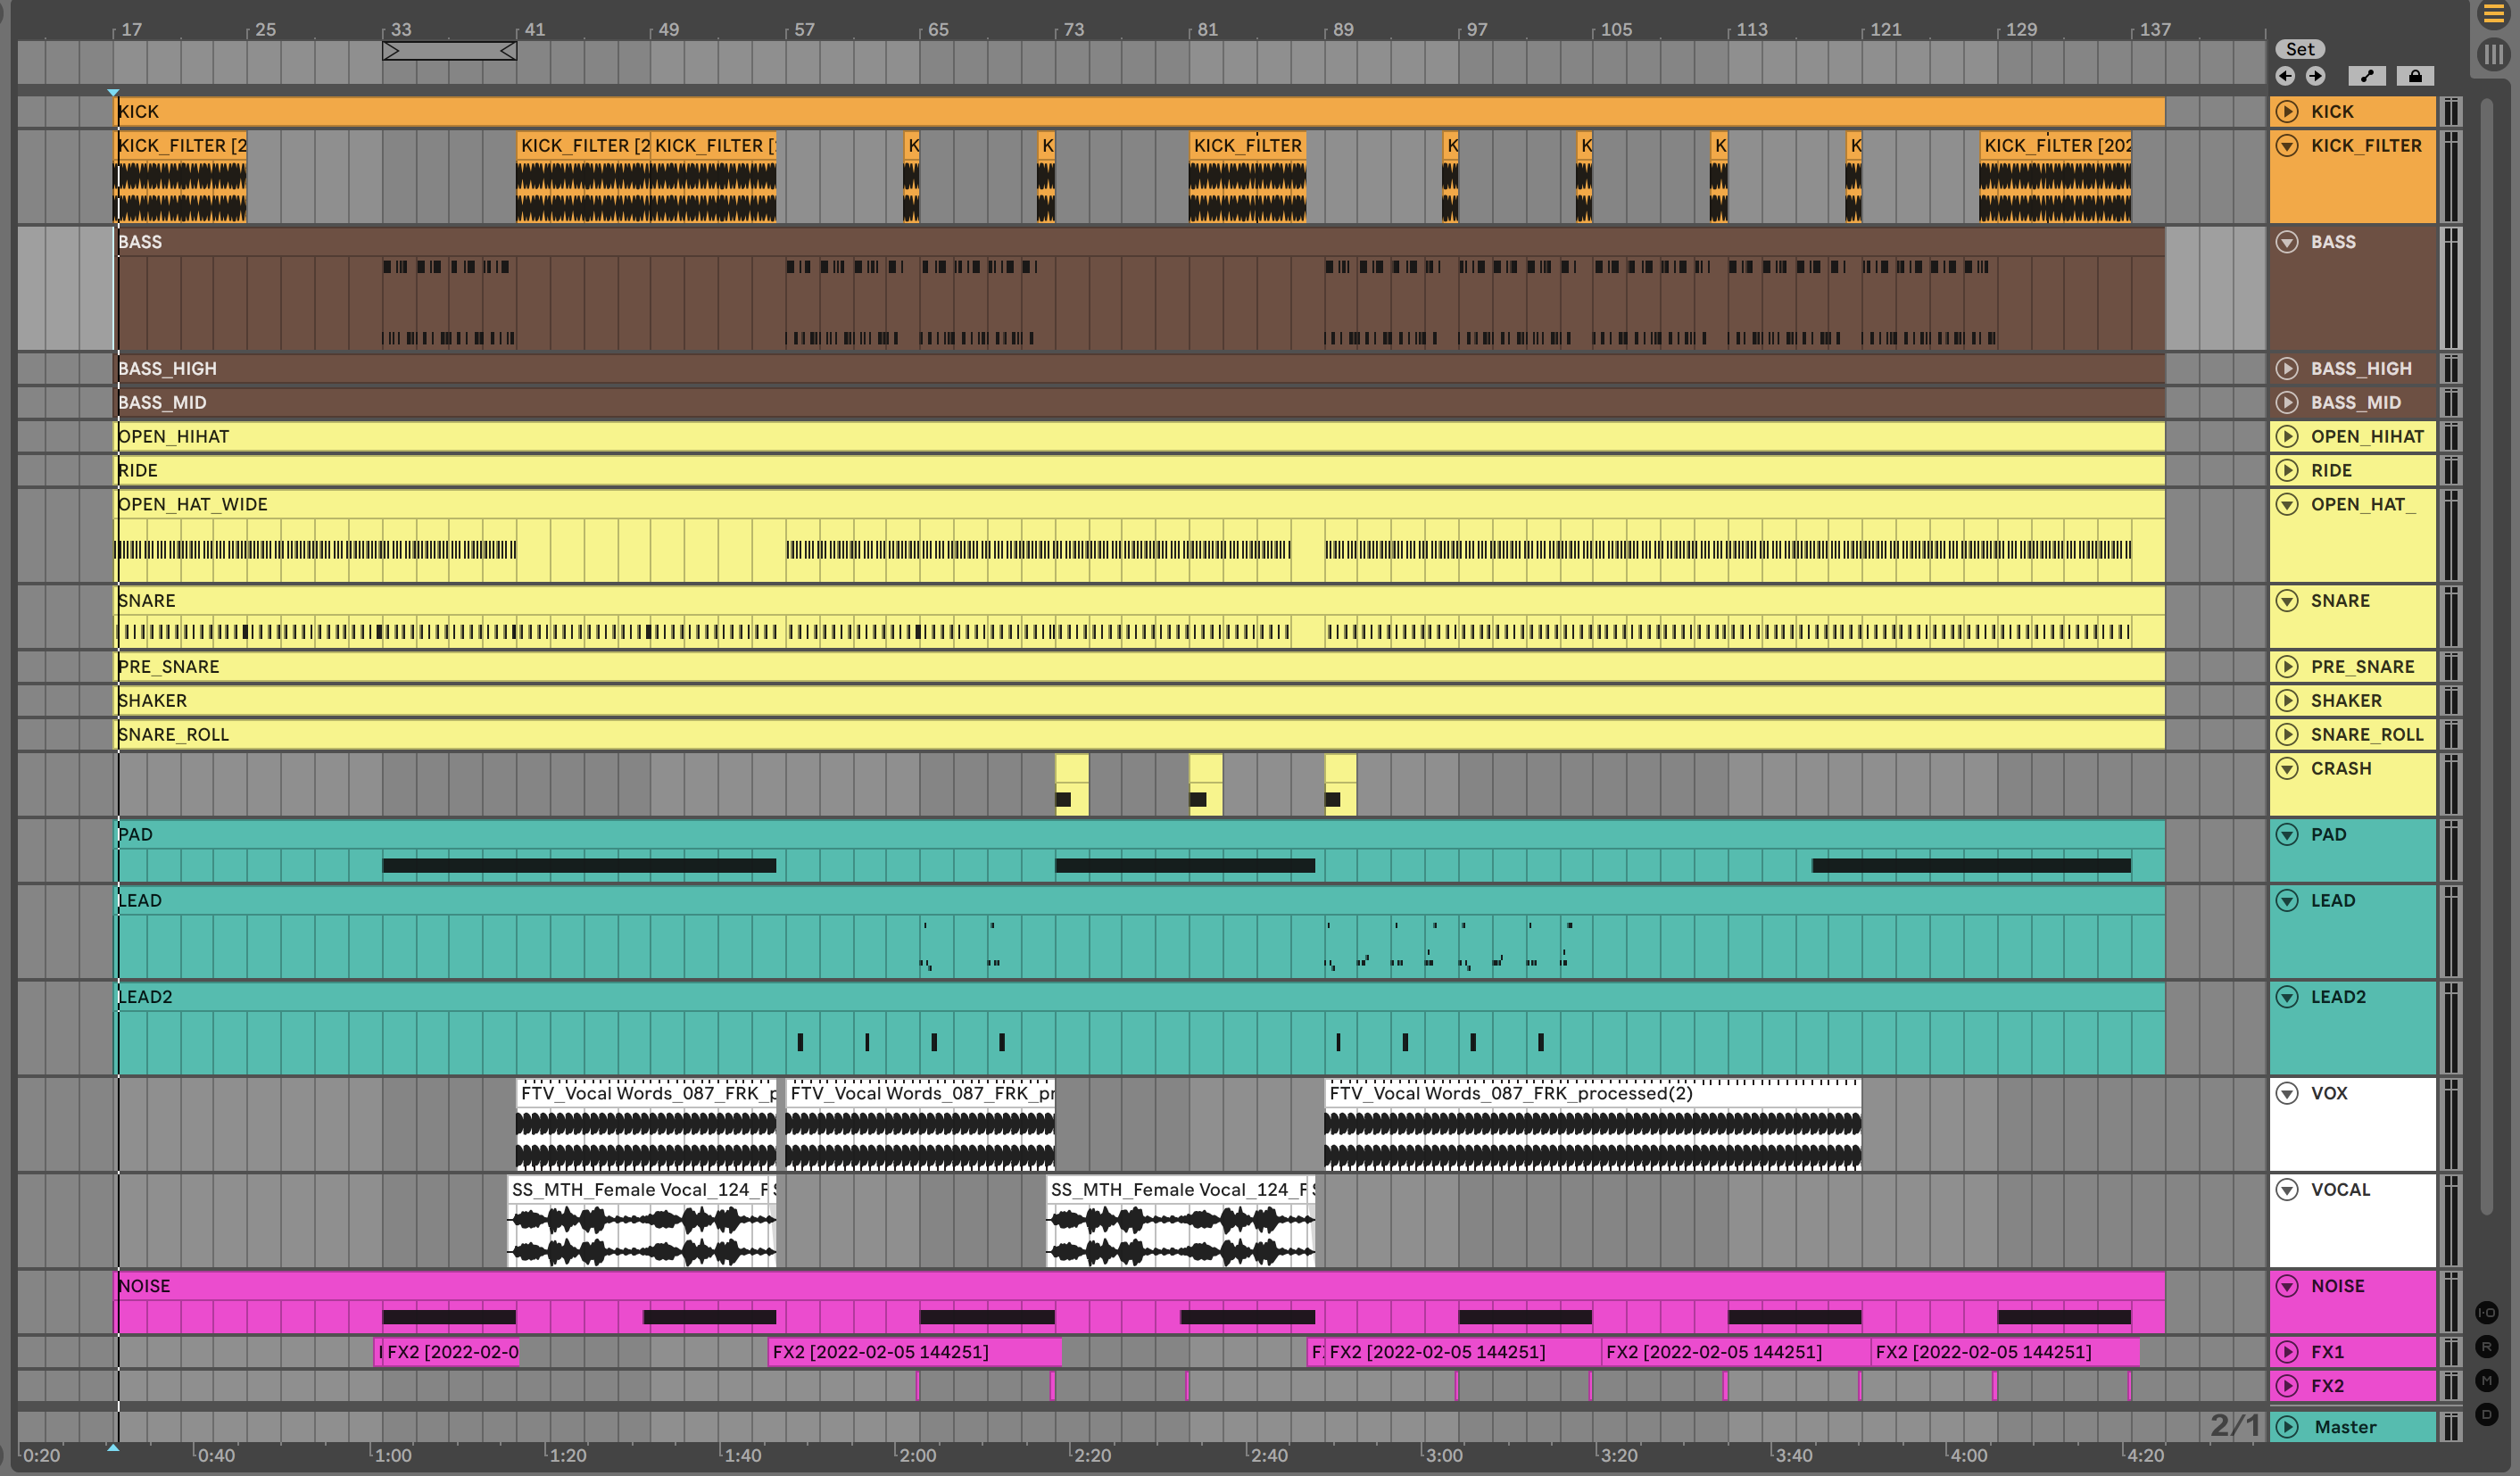
Task: Switch to Arrangement view with the horizontal-lines icon
Action: click(2493, 15)
